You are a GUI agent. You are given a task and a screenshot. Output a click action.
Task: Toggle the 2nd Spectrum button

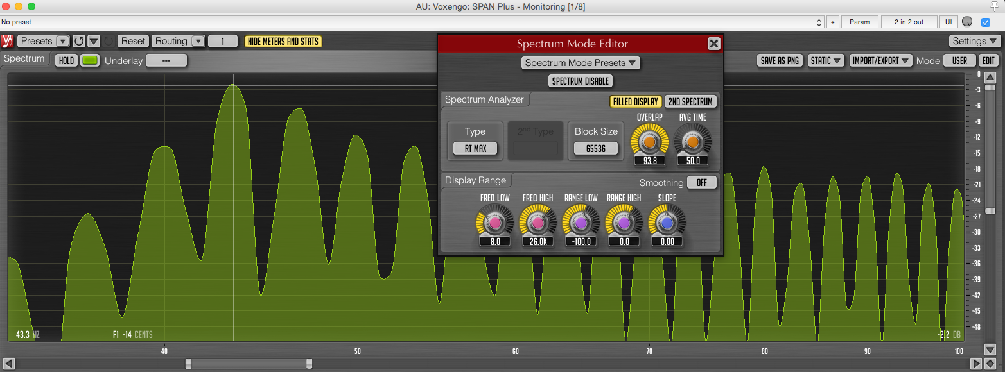tap(690, 101)
